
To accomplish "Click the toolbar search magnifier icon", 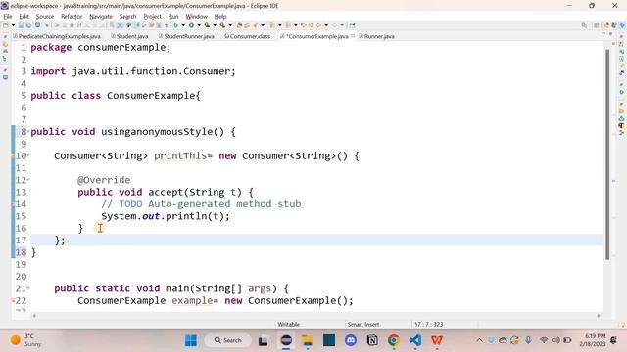I will pyautogui.click(x=584, y=25).
